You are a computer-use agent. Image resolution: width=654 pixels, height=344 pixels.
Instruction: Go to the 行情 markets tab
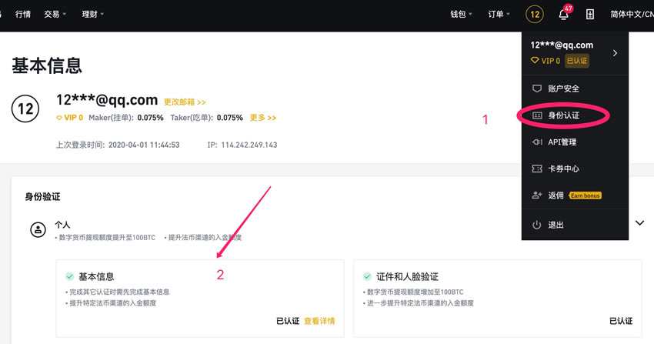pos(23,14)
